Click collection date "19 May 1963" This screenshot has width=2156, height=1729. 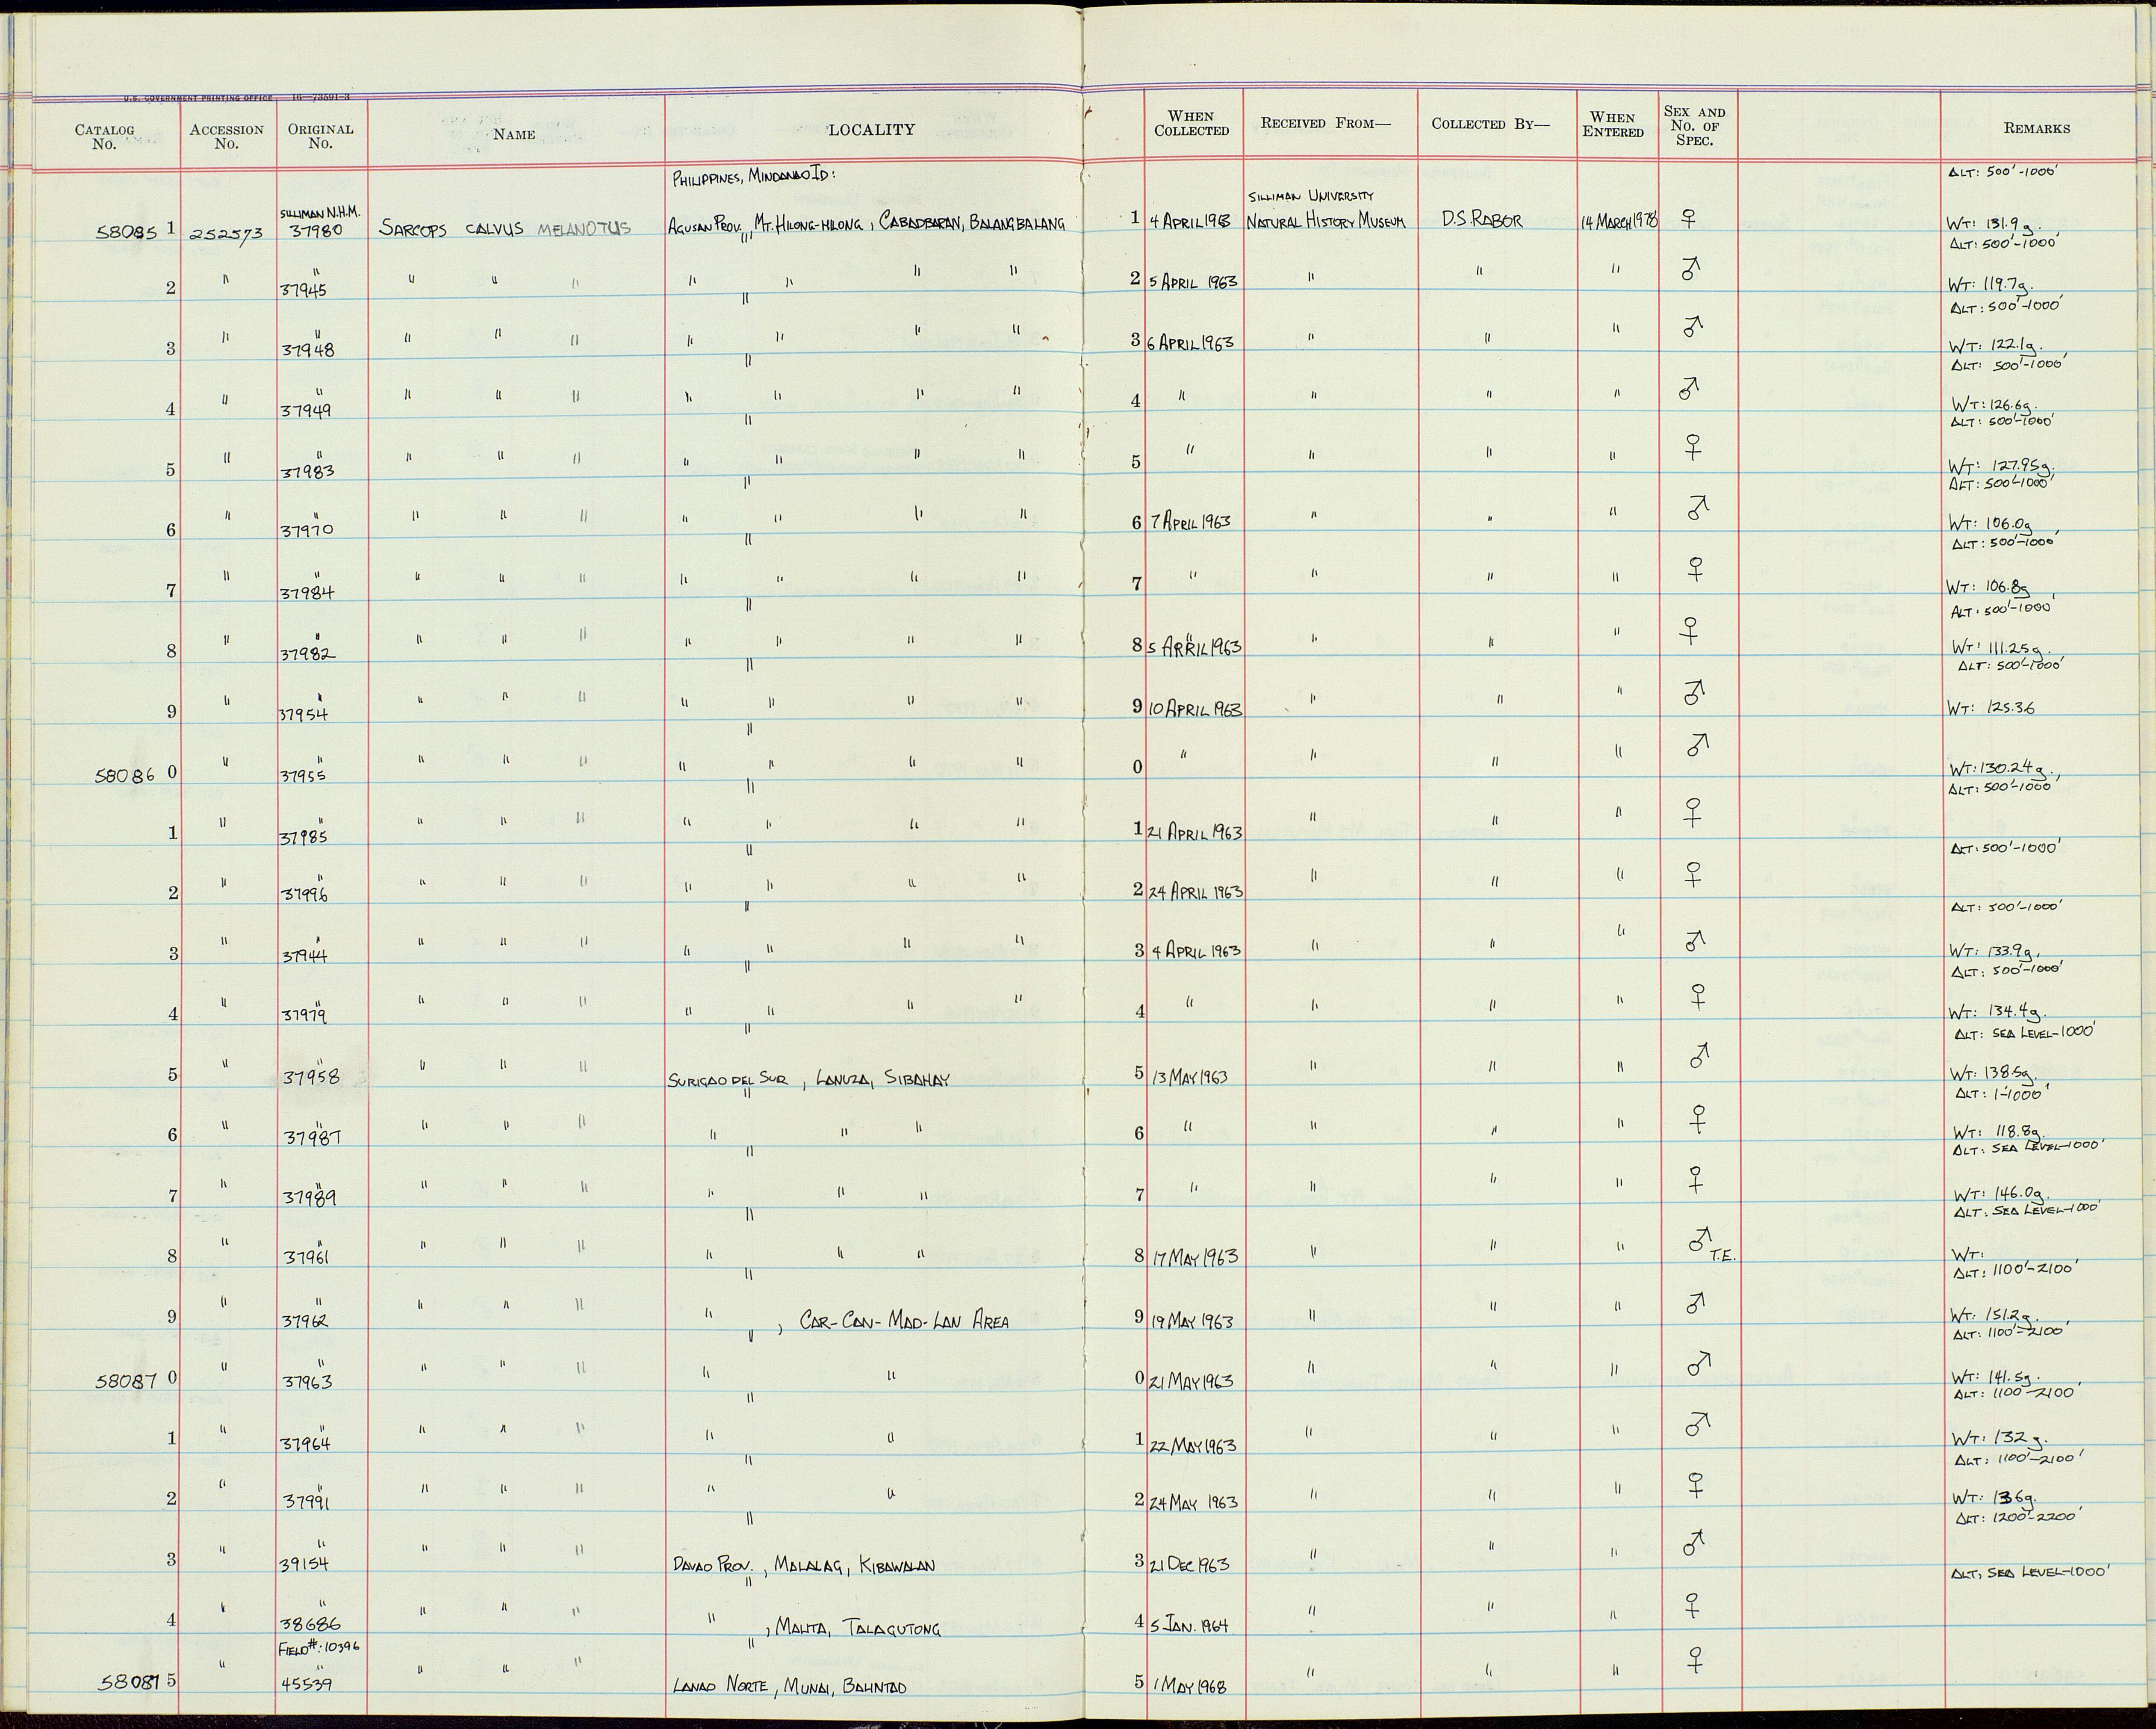(1193, 1321)
